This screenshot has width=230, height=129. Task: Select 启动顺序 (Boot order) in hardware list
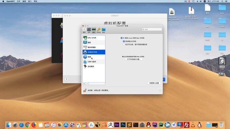(x=94, y=66)
